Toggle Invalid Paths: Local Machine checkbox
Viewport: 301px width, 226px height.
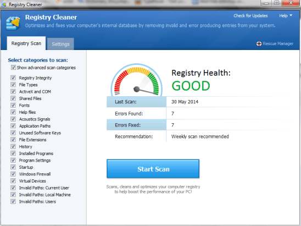13,195
